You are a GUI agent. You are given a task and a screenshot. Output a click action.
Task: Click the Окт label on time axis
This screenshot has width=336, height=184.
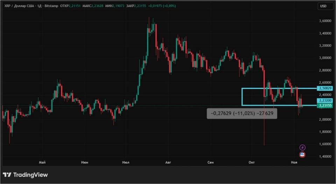251,162
